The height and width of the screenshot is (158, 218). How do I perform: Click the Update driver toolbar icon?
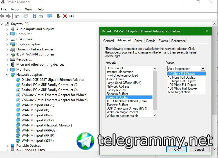[x=59, y=16]
